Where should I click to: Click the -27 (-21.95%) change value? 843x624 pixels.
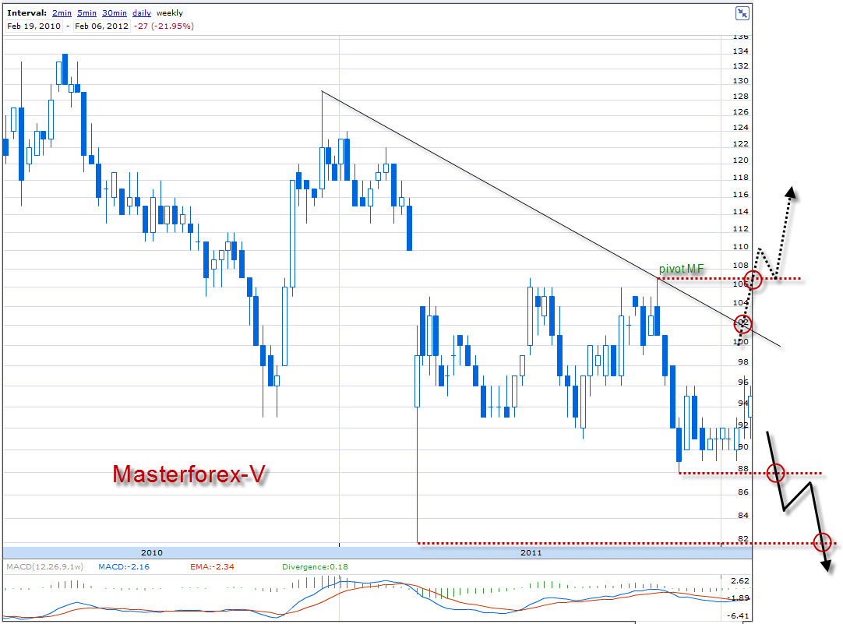click(164, 26)
